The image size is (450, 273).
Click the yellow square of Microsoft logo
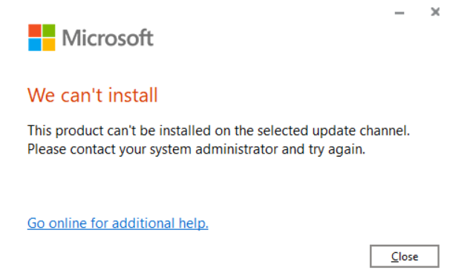(49, 45)
